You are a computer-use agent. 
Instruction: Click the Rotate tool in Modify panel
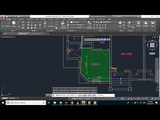(x=32, y=22)
